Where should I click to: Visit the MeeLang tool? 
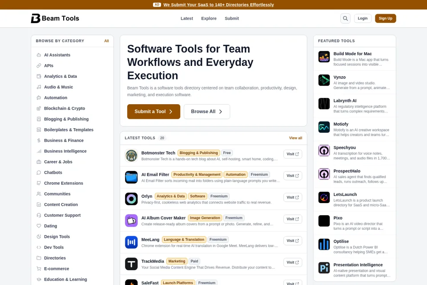(293, 241)
